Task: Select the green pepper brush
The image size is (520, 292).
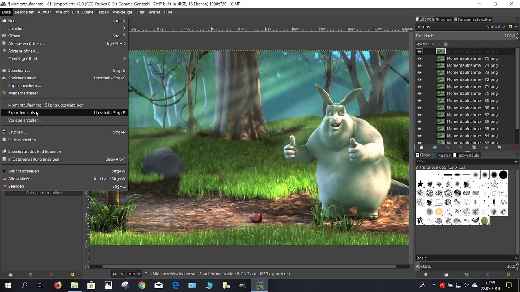Action: tap(484, 221)
